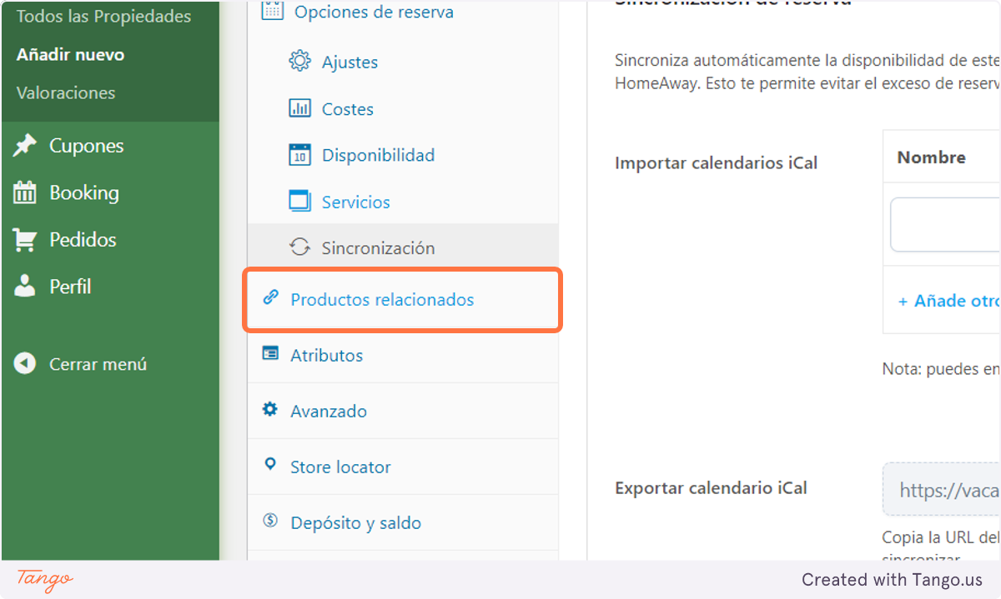
Task: Click the Perfil user icon
Action: pos(25,287)
